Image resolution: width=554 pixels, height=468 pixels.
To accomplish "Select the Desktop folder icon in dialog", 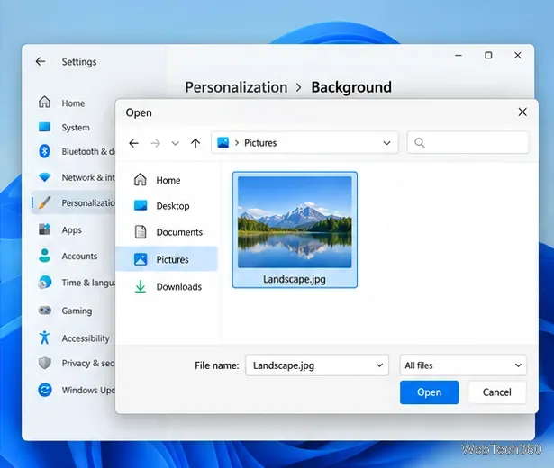I will click(141, 205).
